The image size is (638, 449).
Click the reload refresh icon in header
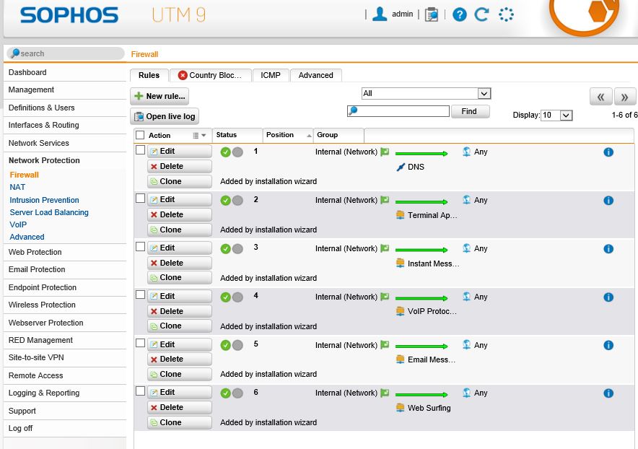pos(482,14)
